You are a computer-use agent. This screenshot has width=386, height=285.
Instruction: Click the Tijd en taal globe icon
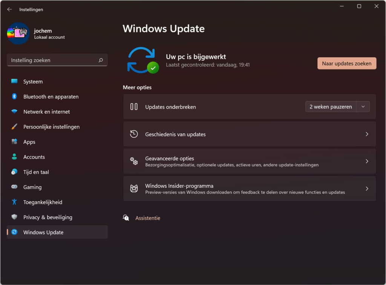[x=14, y=172]
